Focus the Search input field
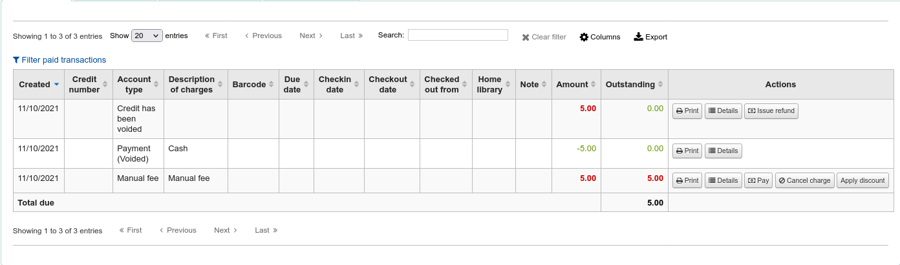This screenshot has width=900, height=265. click(458, 35)
